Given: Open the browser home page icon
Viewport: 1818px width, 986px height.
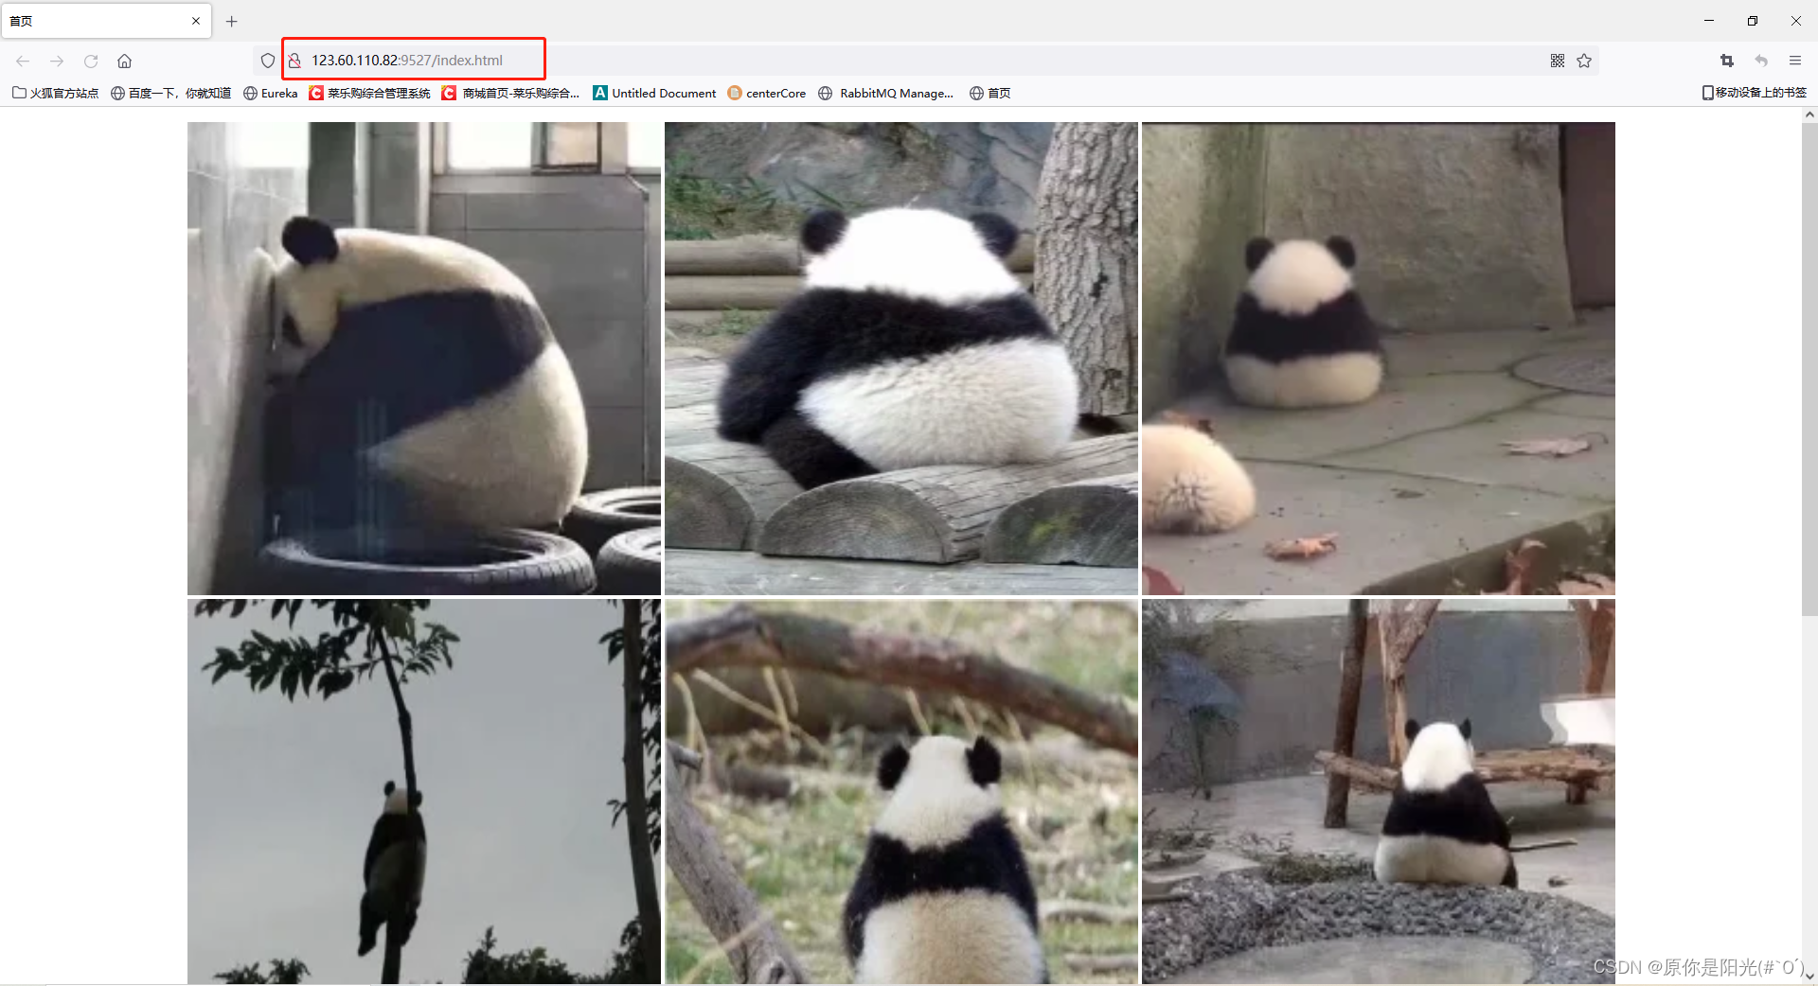Looking at the screenshot, I should (x=124, y=61).
